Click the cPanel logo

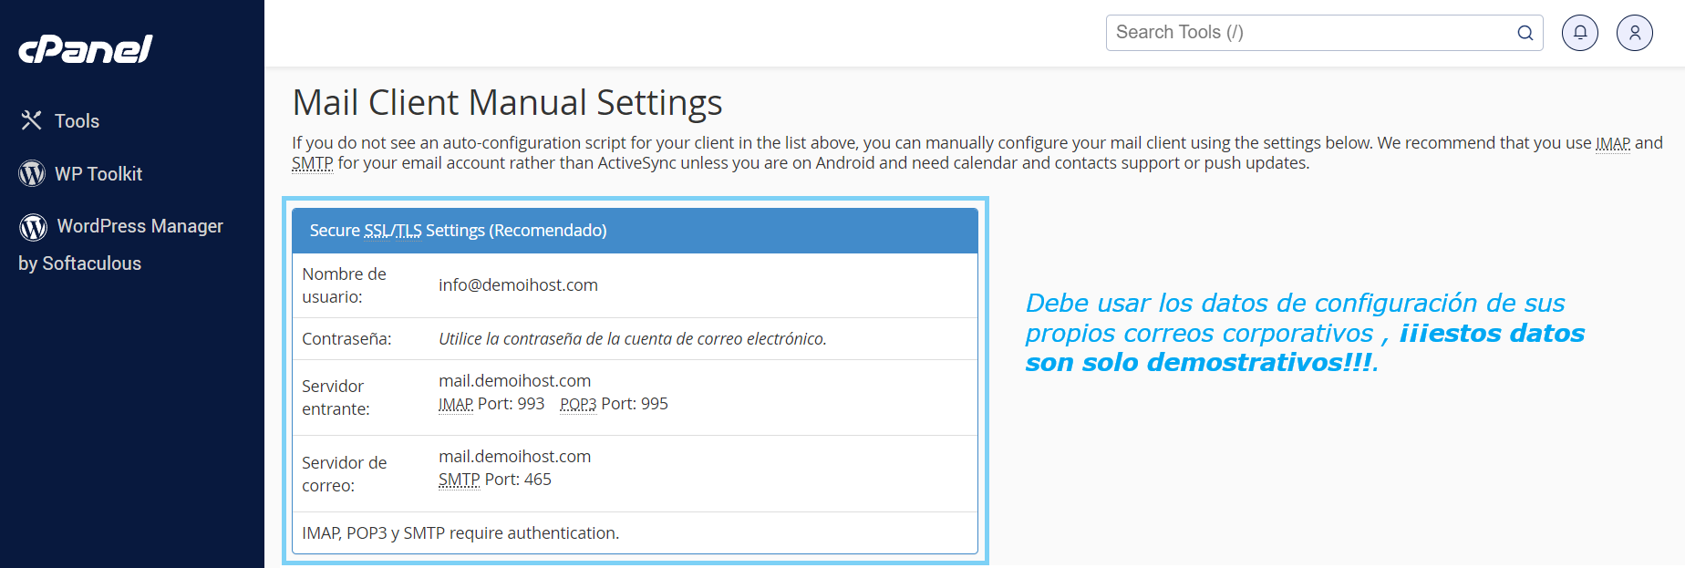[x=86, y=49]
